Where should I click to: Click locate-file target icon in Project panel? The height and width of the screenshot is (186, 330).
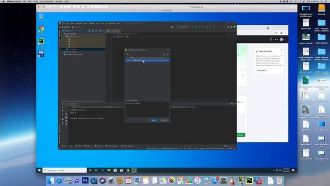coord(89,31)
